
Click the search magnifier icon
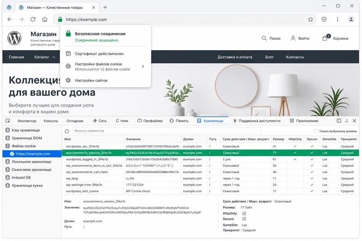264,38
